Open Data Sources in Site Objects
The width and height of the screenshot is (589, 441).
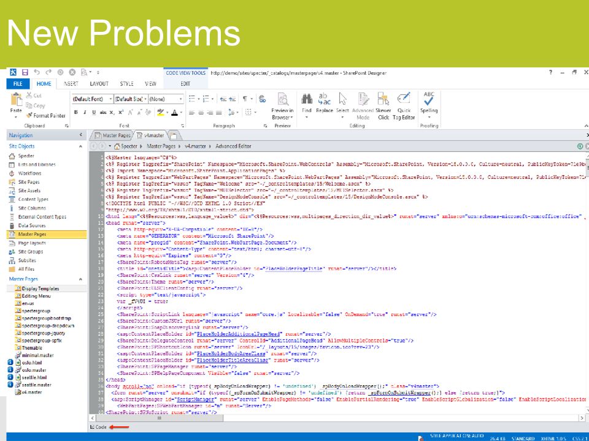(x=32, y=225)
